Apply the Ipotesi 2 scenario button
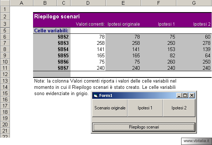The image size is (212, 145). (x=179, y=108)
